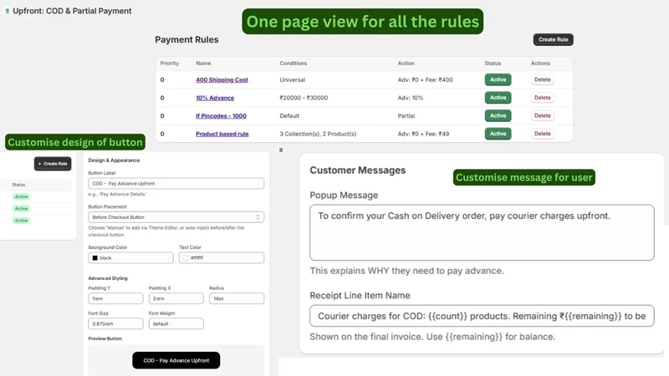Click the Radius field
Screen dimensions: 669x376
[237, 298]
